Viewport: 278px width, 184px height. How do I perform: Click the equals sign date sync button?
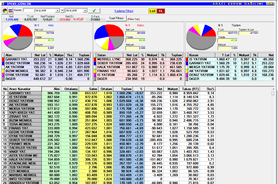point(62,11)
